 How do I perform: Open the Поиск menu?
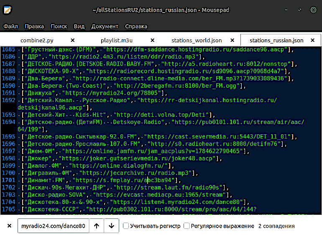click(59, 26)
